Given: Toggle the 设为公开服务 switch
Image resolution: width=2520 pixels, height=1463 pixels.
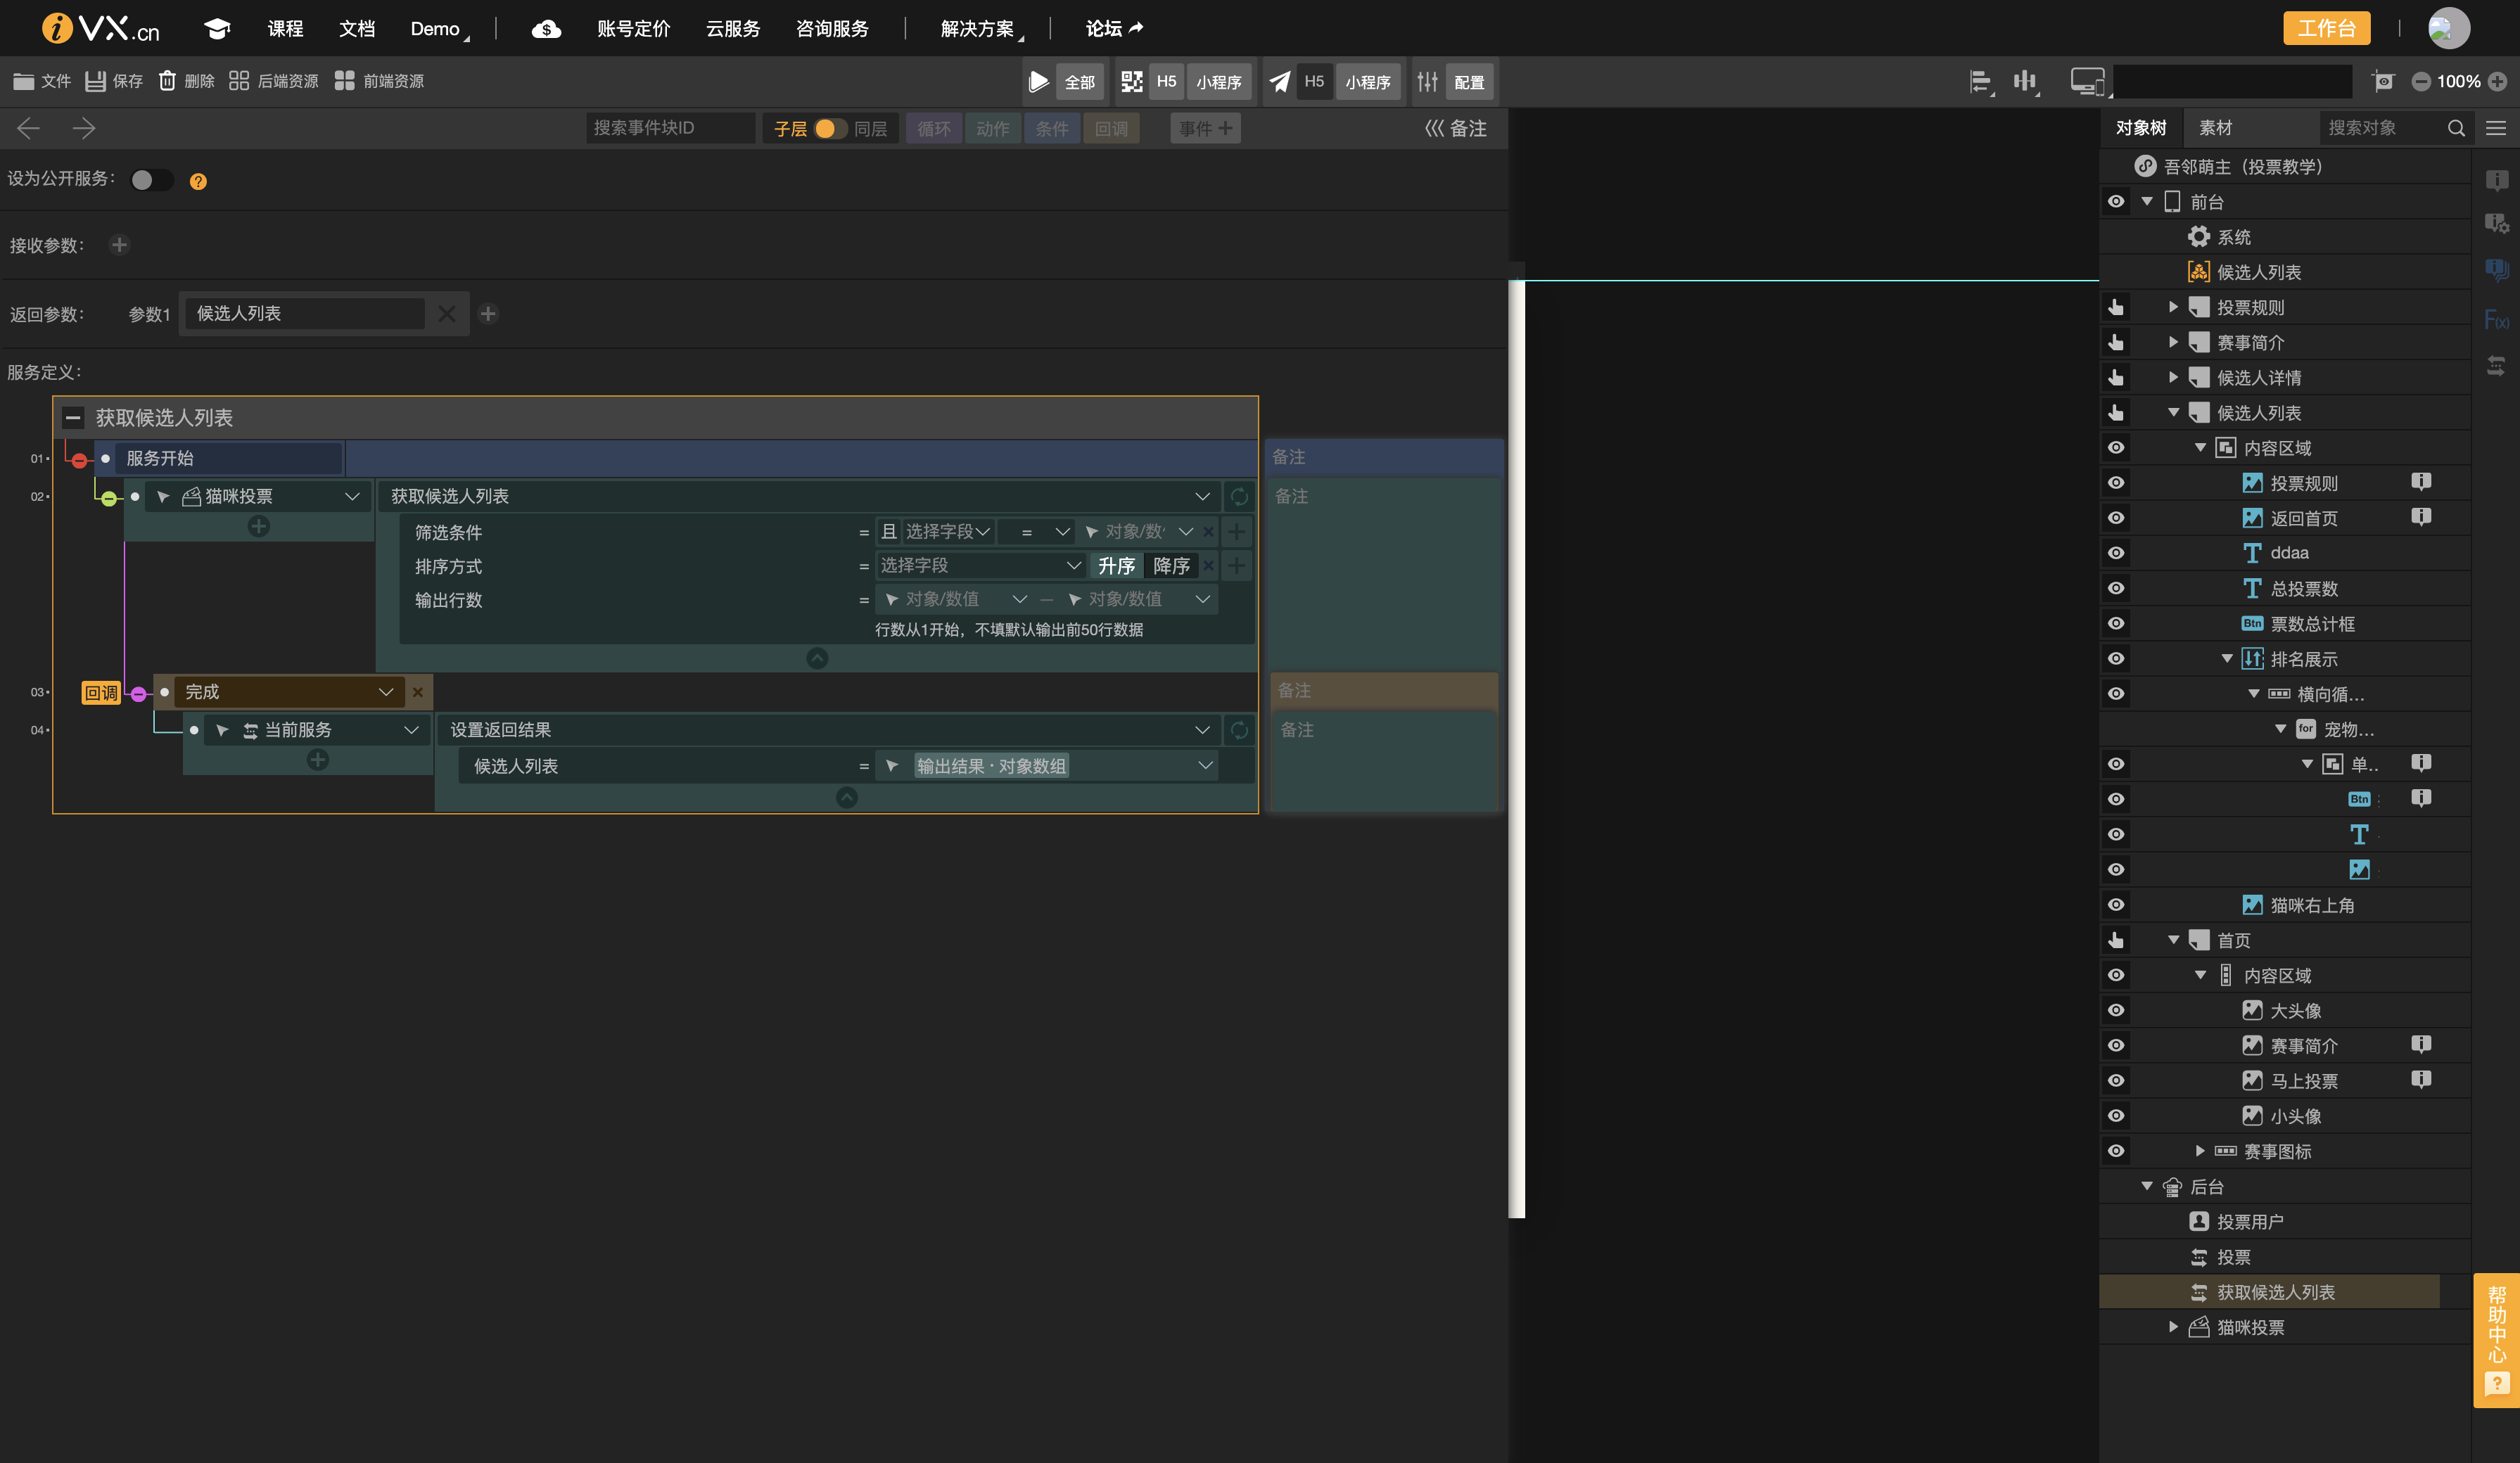Looking at the screenshot, I should [x=152, y=180].
